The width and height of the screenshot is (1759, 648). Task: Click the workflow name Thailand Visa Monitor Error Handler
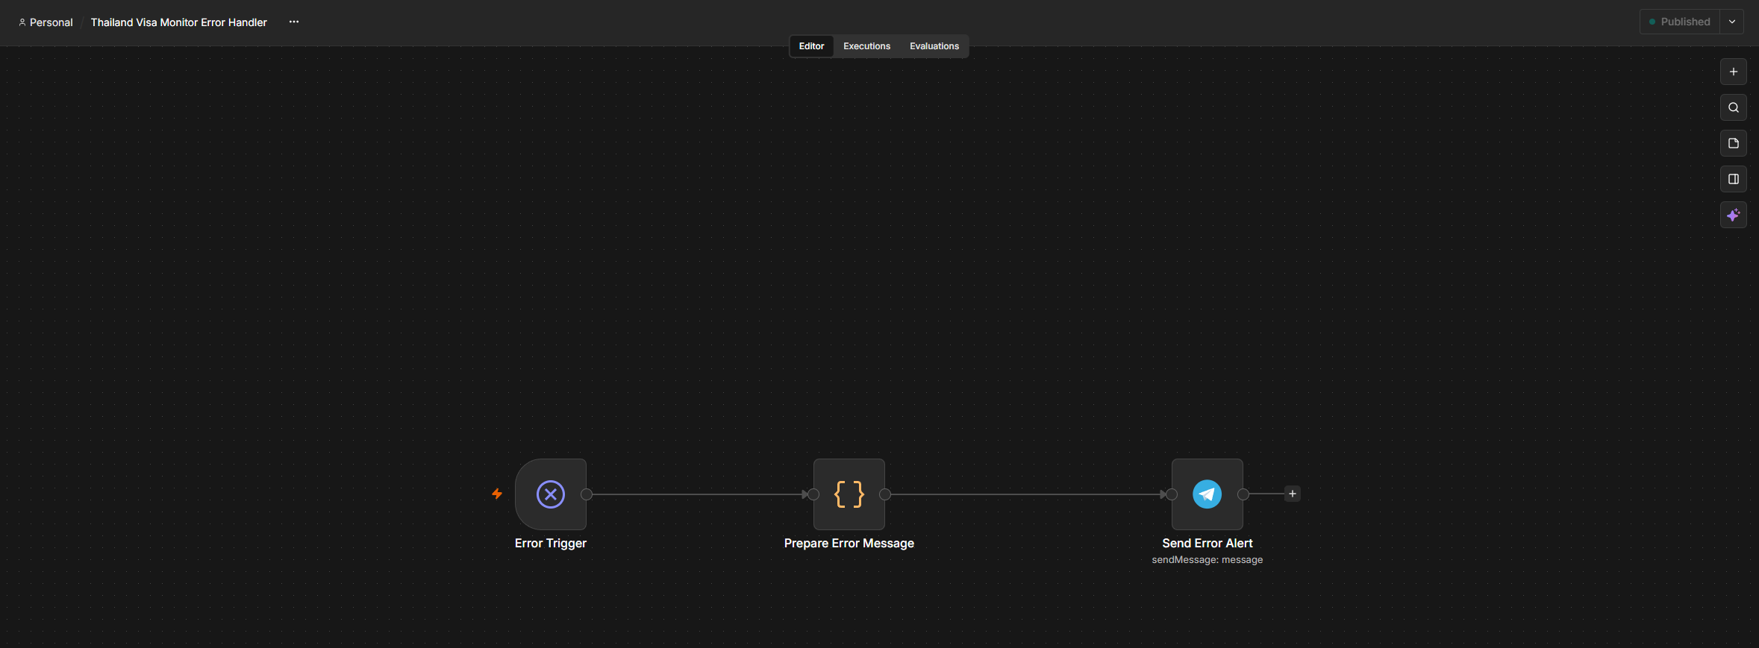[x=178, y=22]
